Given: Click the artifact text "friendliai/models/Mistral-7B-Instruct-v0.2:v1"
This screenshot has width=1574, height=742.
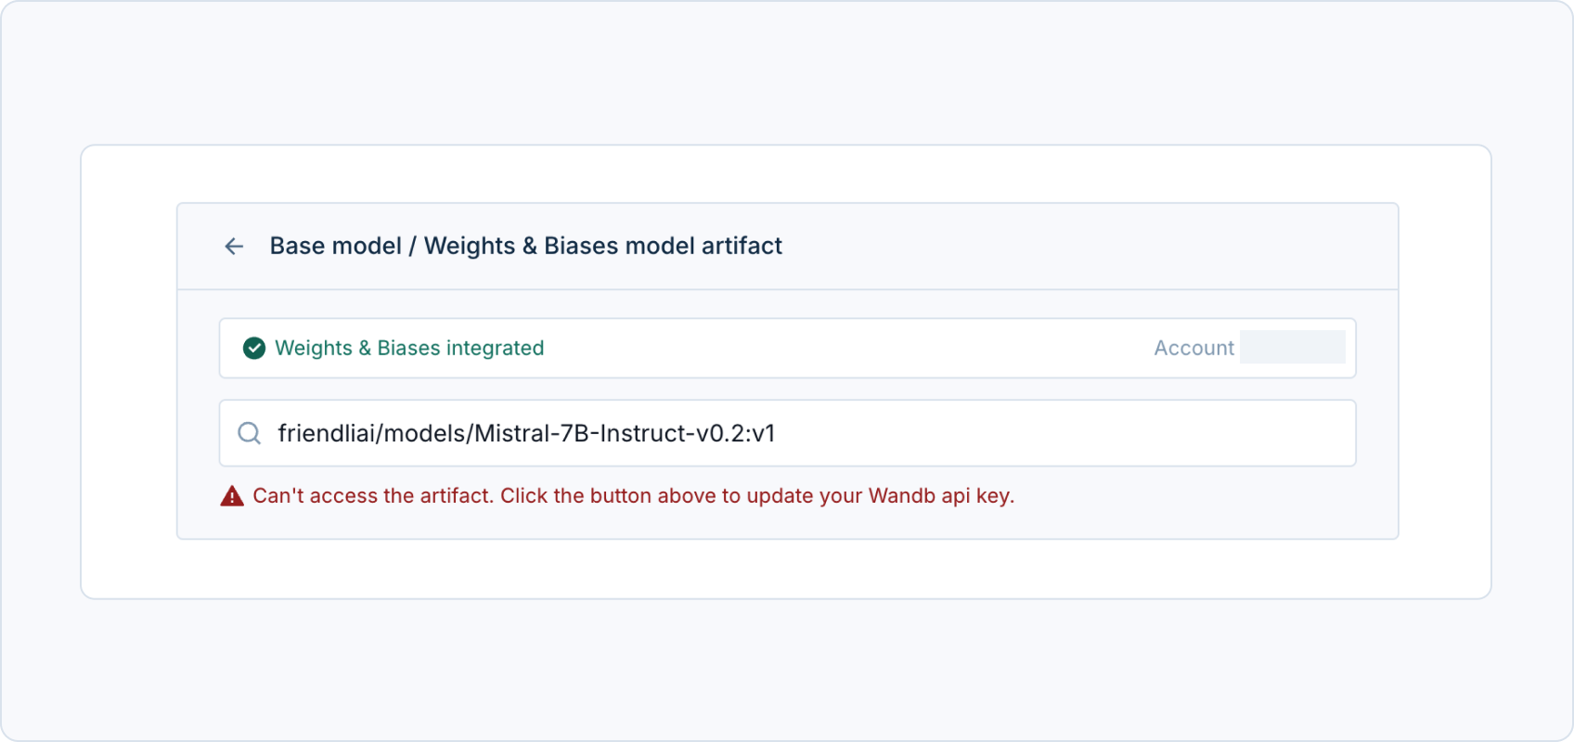Looking at the screenshot, I should tap(526, 433).
